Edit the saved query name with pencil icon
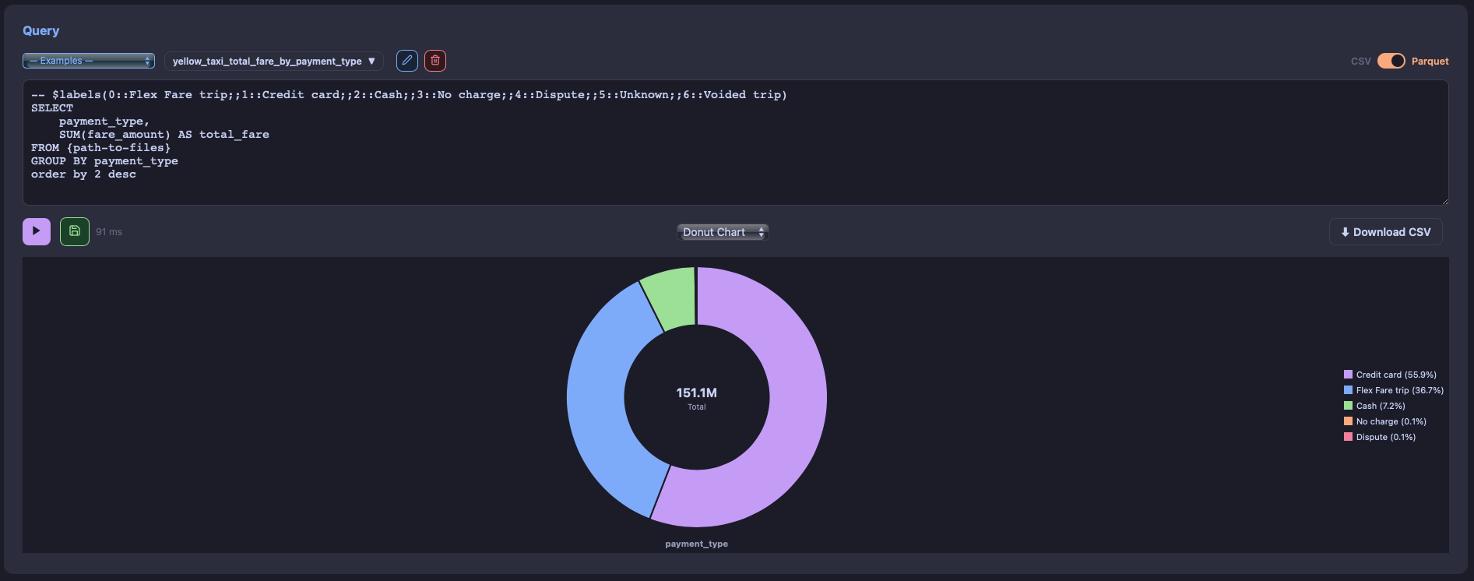 pos(407,61)
